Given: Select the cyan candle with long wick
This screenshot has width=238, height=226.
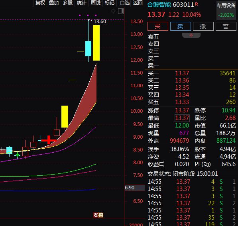Looking at the screenshot, I should click(x=89, y=49).
